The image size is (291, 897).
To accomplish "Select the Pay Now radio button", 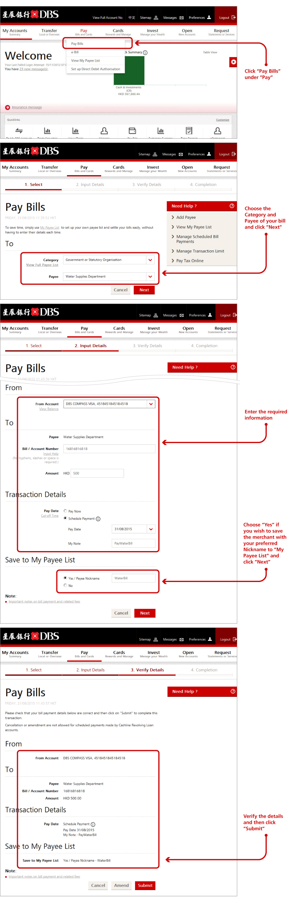I will point(65,511).
